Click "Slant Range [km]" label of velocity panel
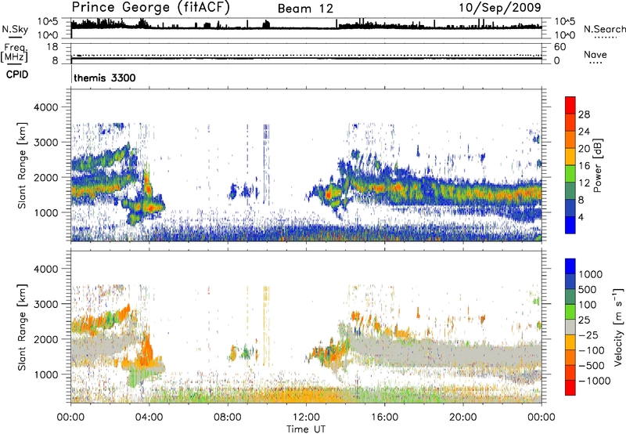 tap(22, 327)
